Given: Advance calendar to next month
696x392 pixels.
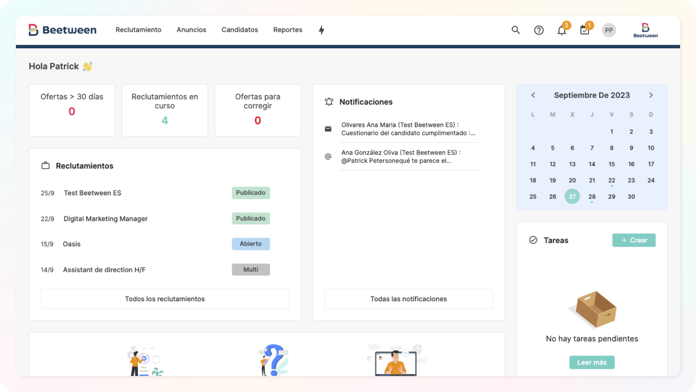Looking at the screenshot, I should tap(651, 95).
